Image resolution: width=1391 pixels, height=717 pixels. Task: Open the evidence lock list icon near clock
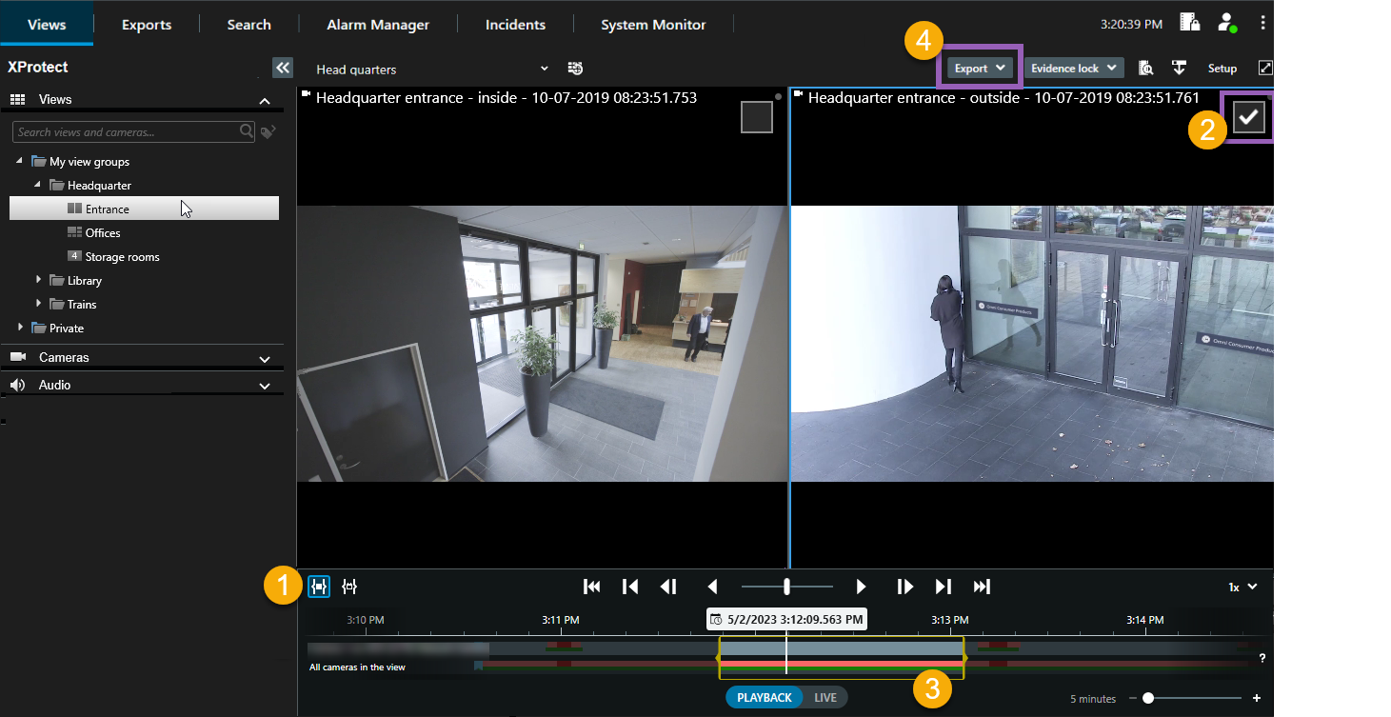[x=1189, y=23]
